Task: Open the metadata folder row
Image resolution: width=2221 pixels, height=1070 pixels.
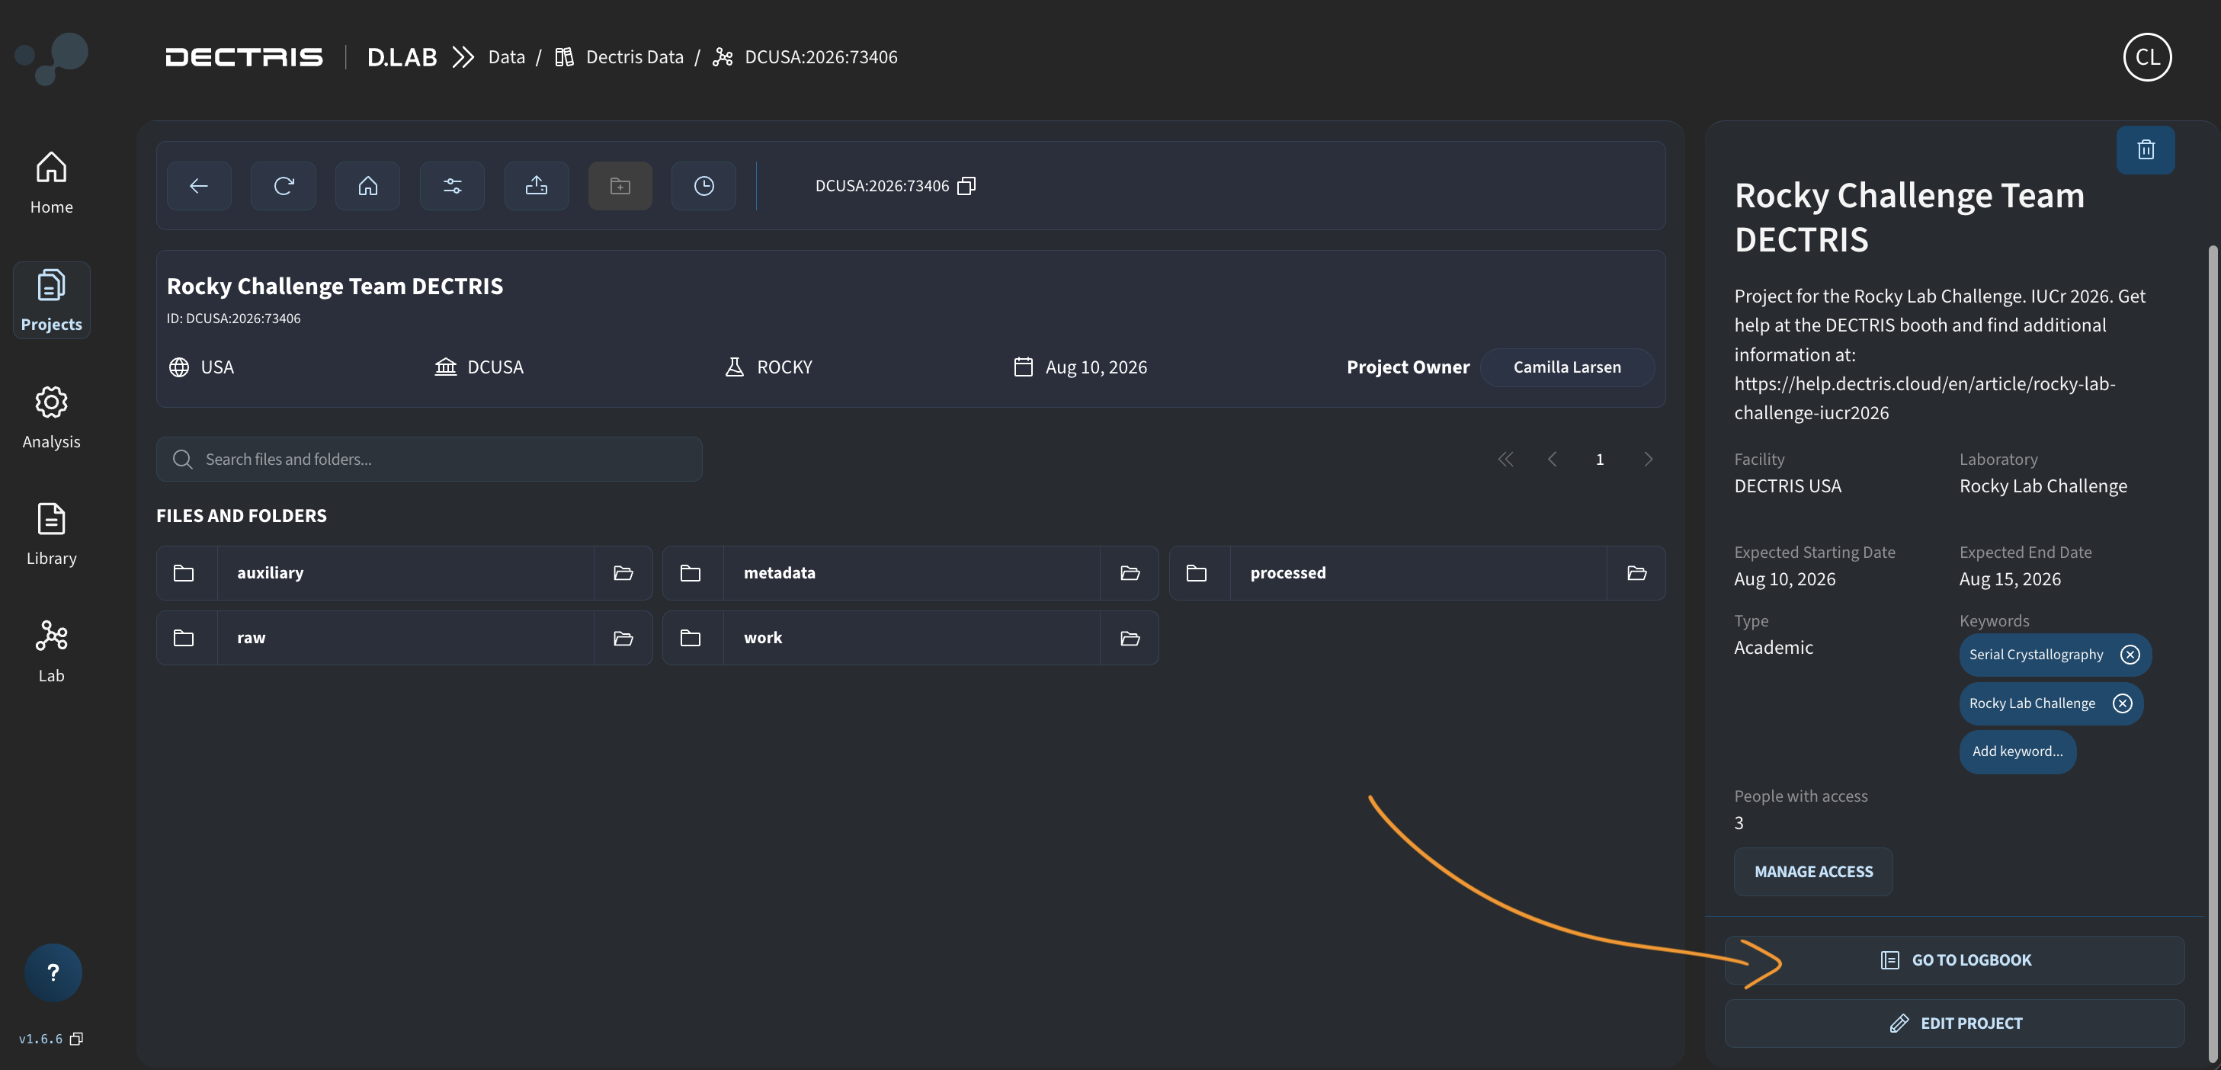Action: click(x=911, y=572)
